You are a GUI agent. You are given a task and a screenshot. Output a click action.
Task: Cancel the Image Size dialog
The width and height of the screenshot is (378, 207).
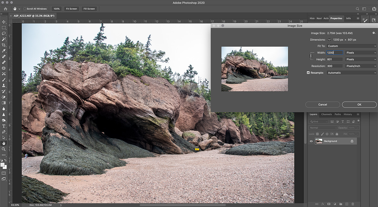coord(323,104)
